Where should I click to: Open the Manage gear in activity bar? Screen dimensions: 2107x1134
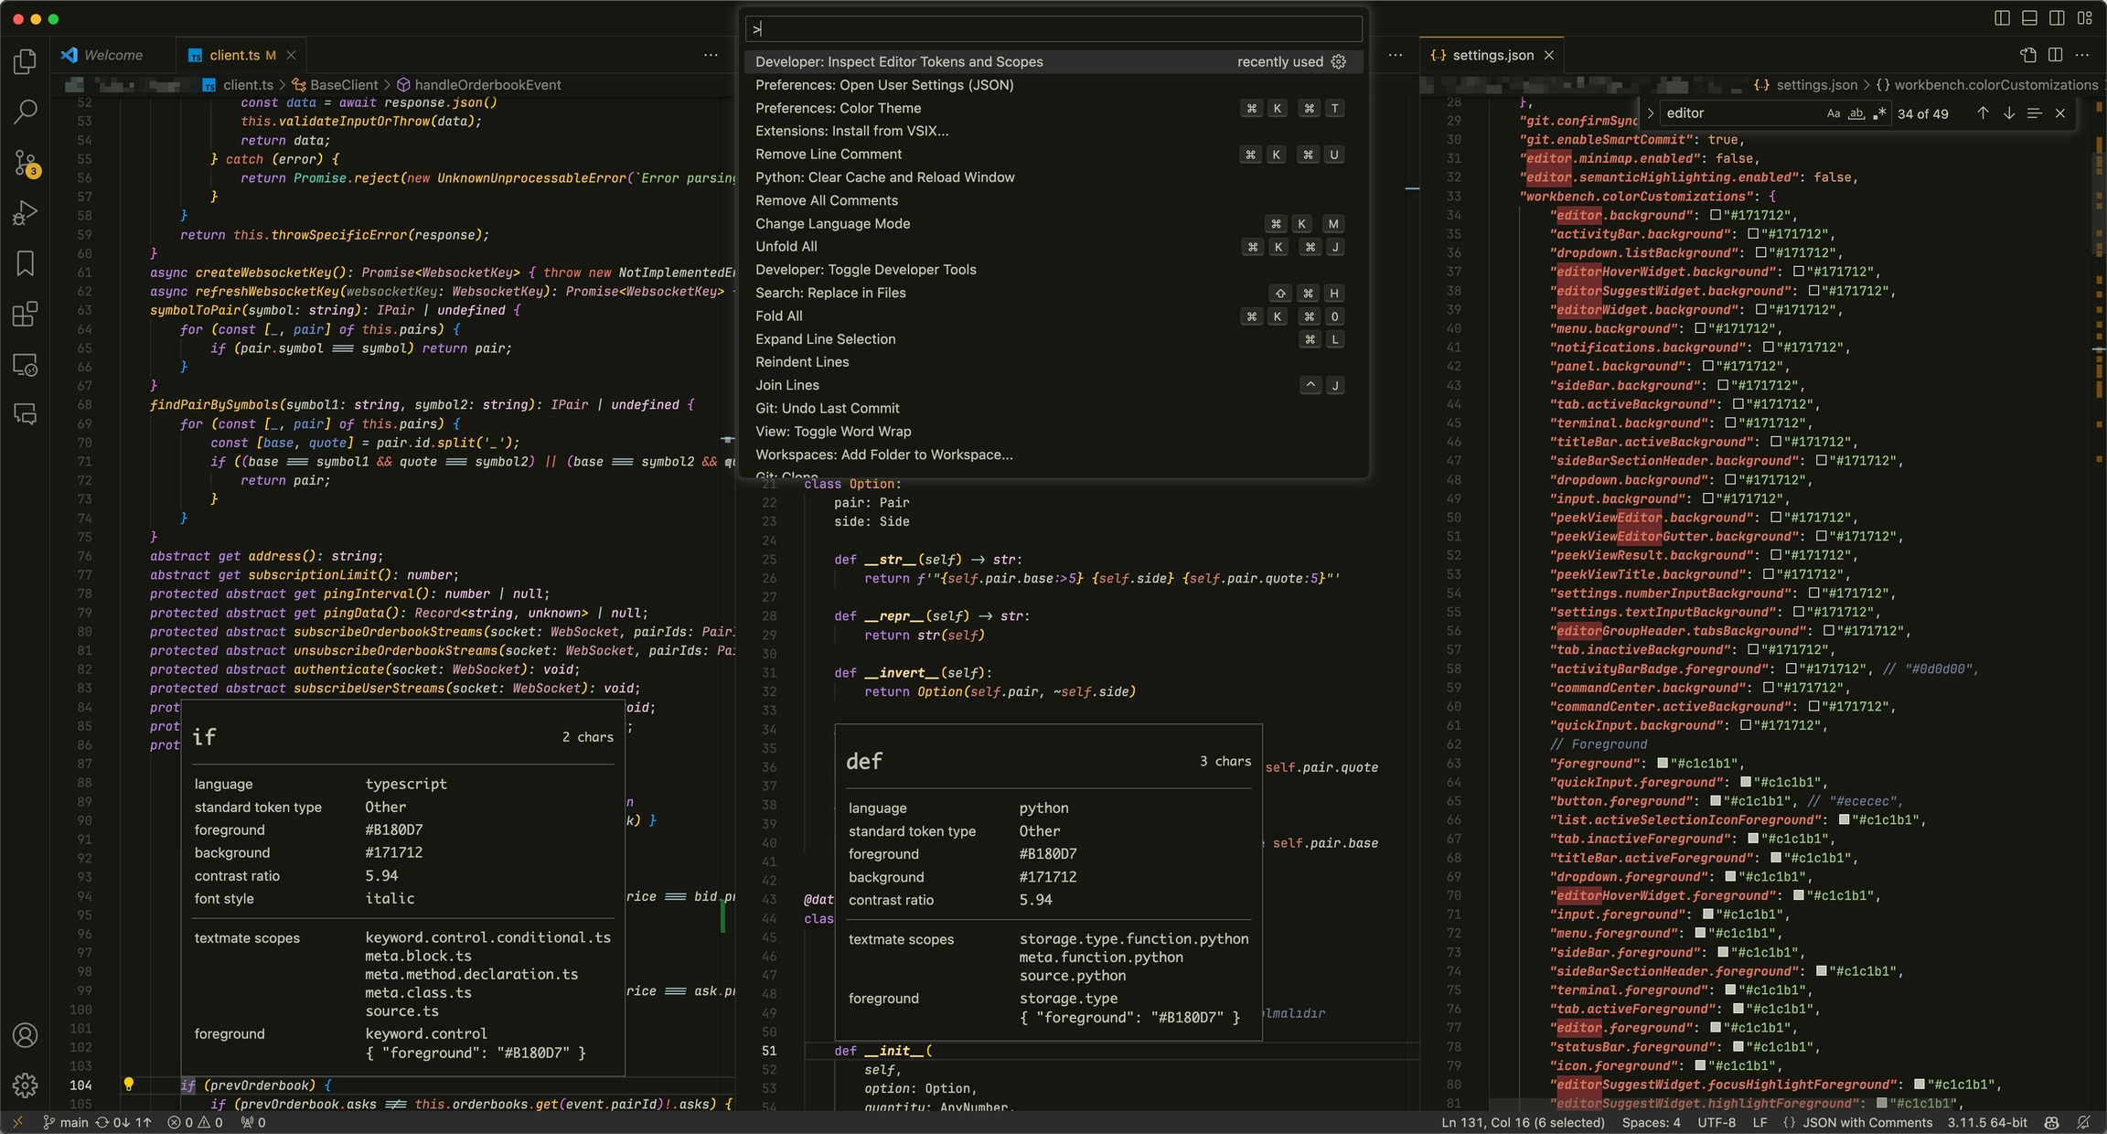tap(25, 1085)
